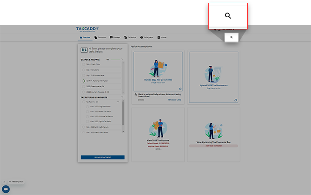The width and height of the screenshot is (311, 195).
Task: Click the Upload a Document button
Action: (102, 157)
